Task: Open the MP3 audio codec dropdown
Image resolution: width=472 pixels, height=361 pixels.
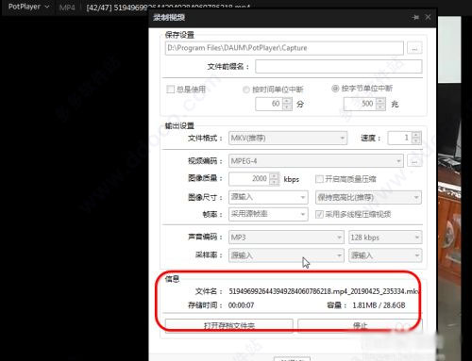Action: point(286,238)
